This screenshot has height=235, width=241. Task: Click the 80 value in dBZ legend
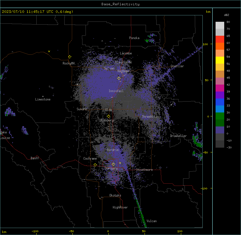[228, 22]
